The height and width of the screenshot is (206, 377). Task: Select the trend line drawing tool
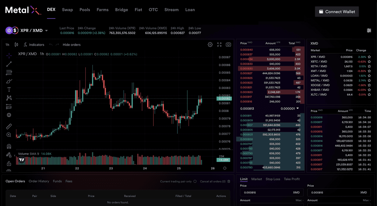tap(9, 64)
